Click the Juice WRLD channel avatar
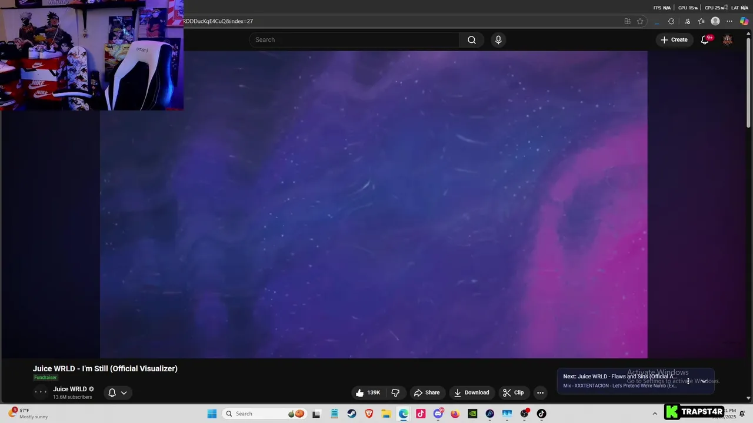Image resolution: width=753 pixels, height=423 pixels. (x=41, y=392)
